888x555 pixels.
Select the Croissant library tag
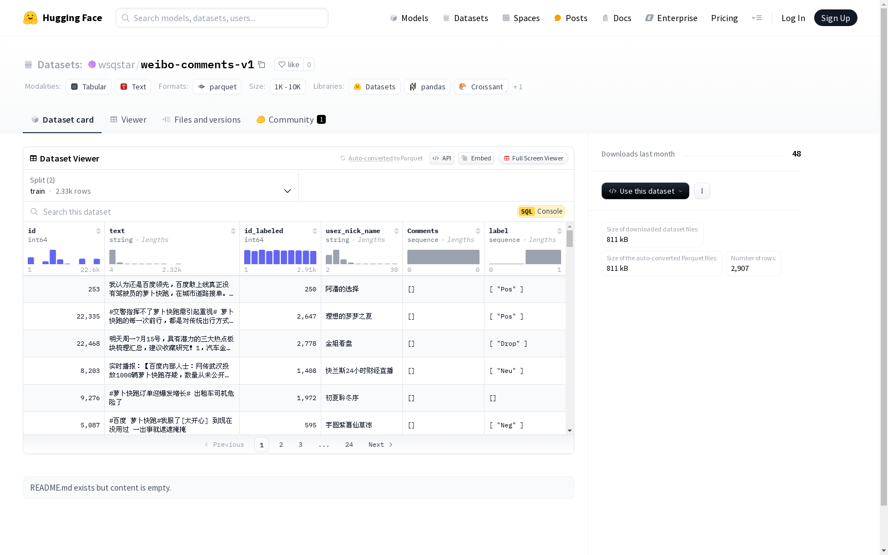(x=481, y=87)
